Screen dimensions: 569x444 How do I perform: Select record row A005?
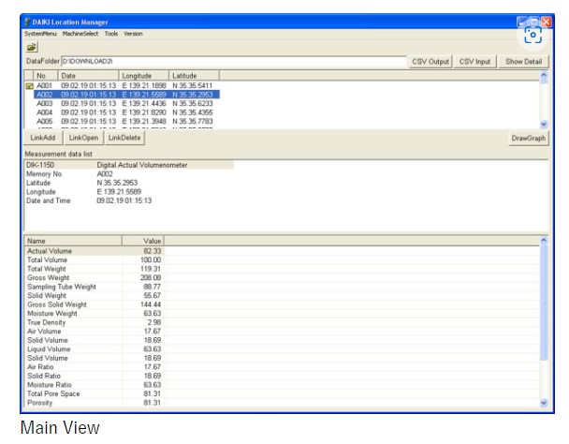(124, 122)
